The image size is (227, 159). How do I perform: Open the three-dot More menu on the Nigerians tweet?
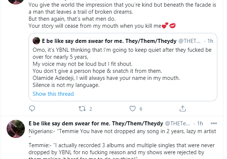[214, 123]
